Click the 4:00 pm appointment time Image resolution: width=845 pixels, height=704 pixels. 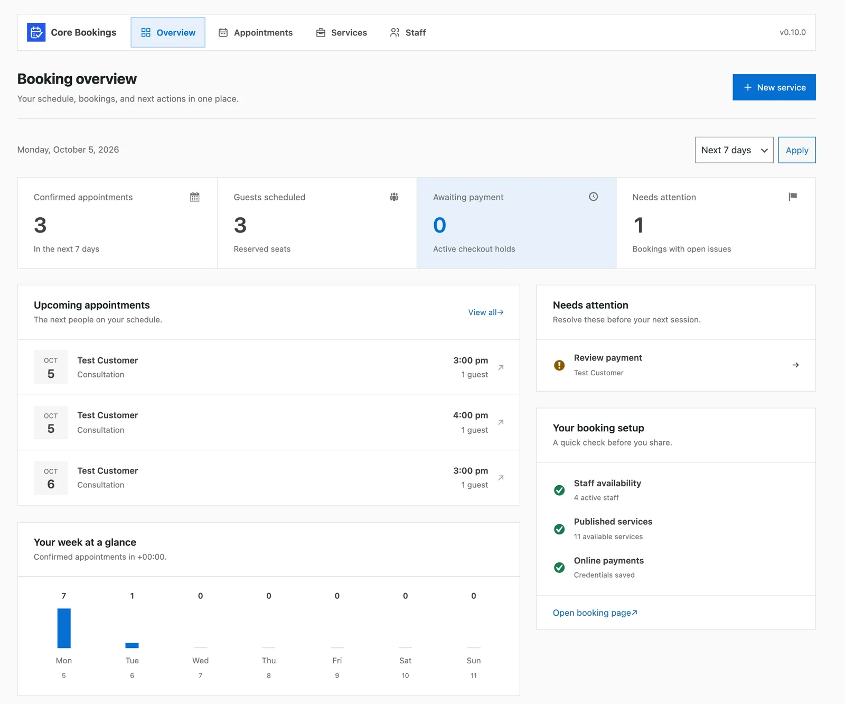471,415
